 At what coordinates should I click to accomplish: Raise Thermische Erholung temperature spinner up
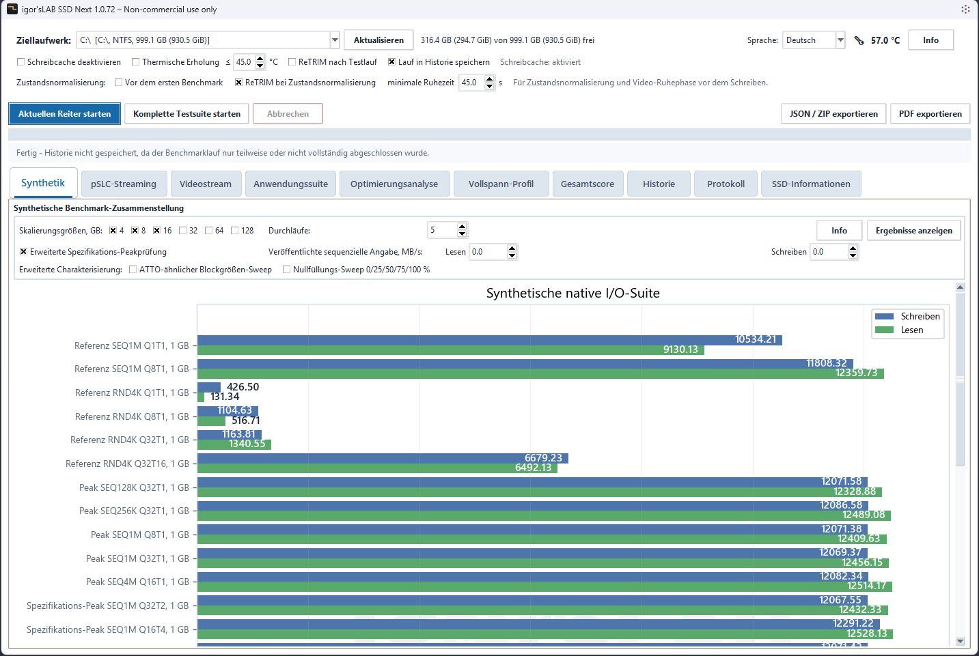[x=260, y=58]
